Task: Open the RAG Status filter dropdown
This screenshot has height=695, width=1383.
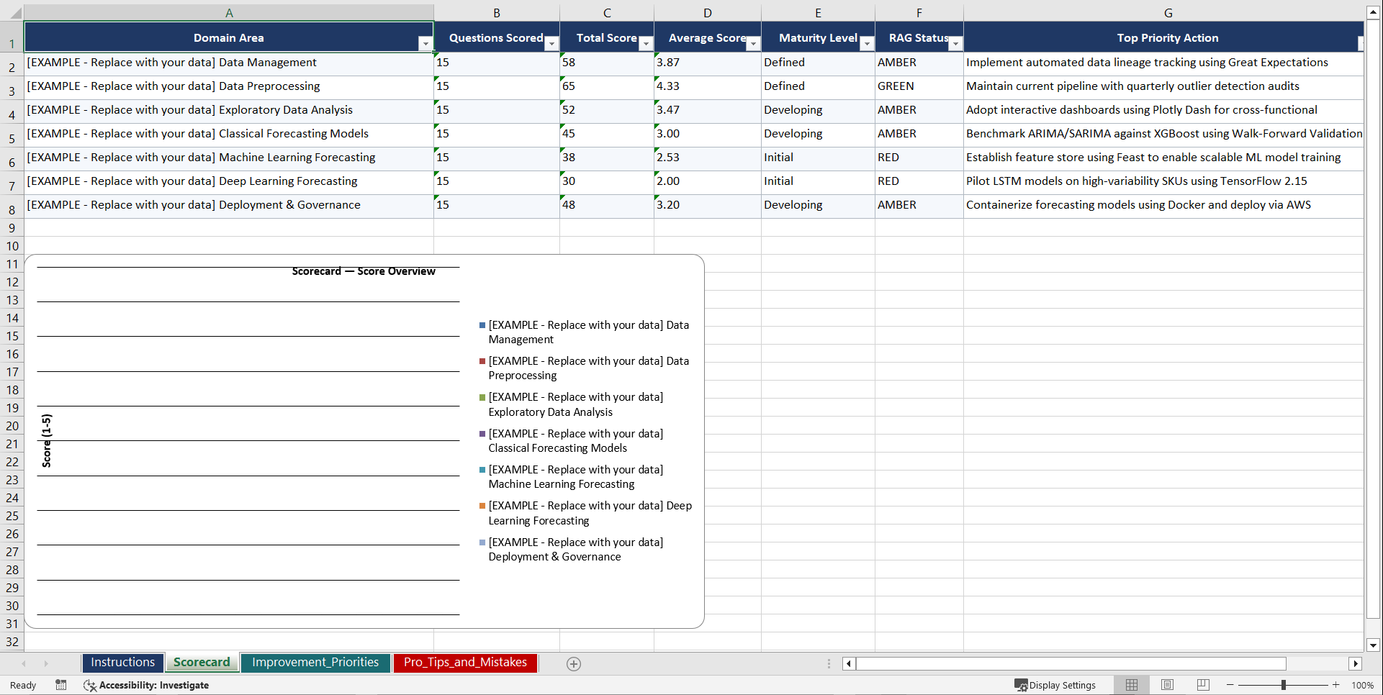Action: coord(955,44)
